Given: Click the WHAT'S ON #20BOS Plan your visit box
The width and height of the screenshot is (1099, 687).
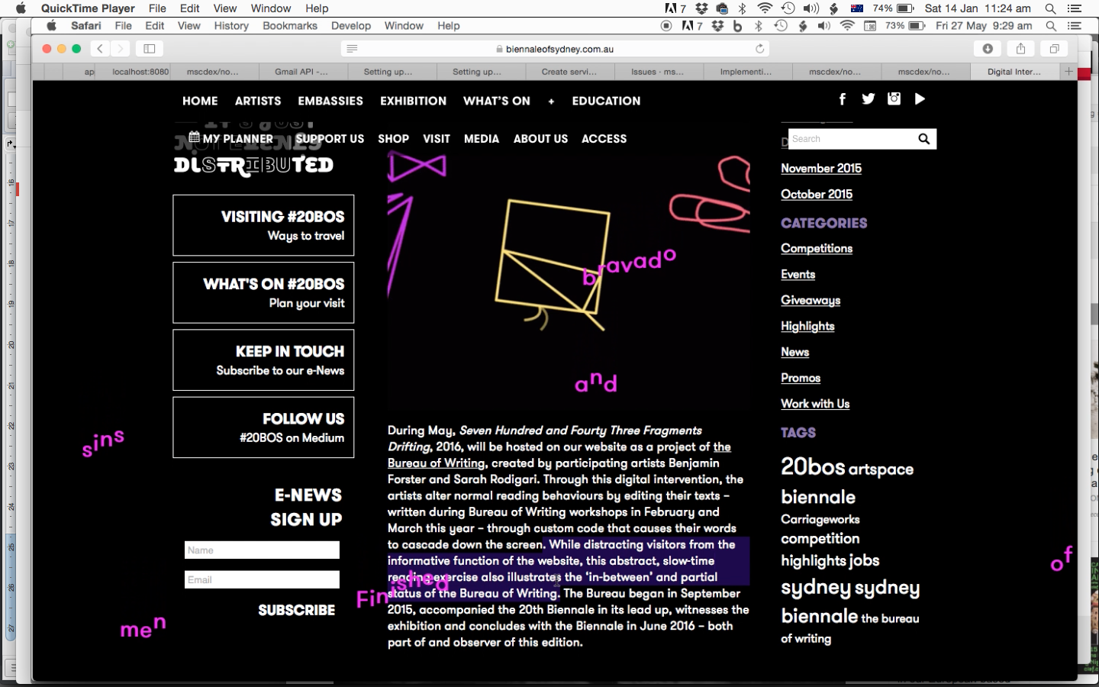Looking at the screenshot, I should click(263, 292).
